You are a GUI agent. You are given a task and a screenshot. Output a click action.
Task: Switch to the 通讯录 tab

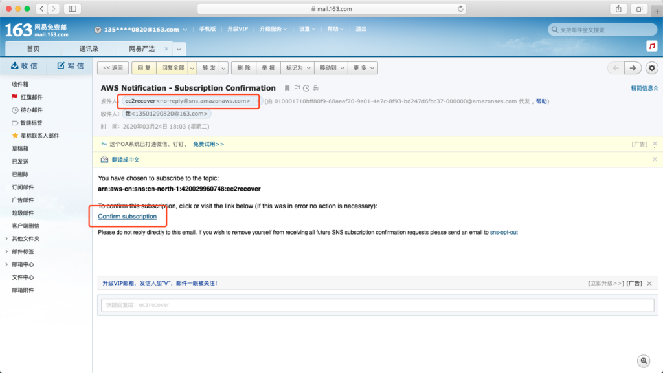(89, 49)
